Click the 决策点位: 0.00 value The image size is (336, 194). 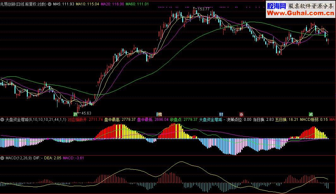(239, 120)
